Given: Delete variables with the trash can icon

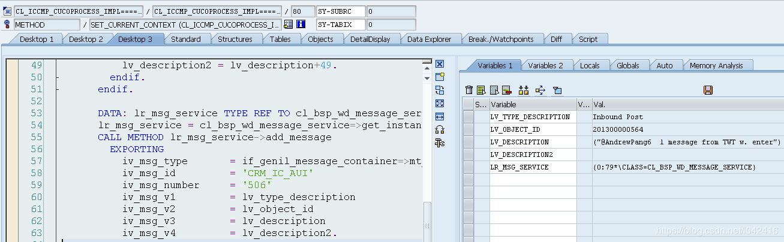Looking at the screenshot, I should tap(469, 90).
